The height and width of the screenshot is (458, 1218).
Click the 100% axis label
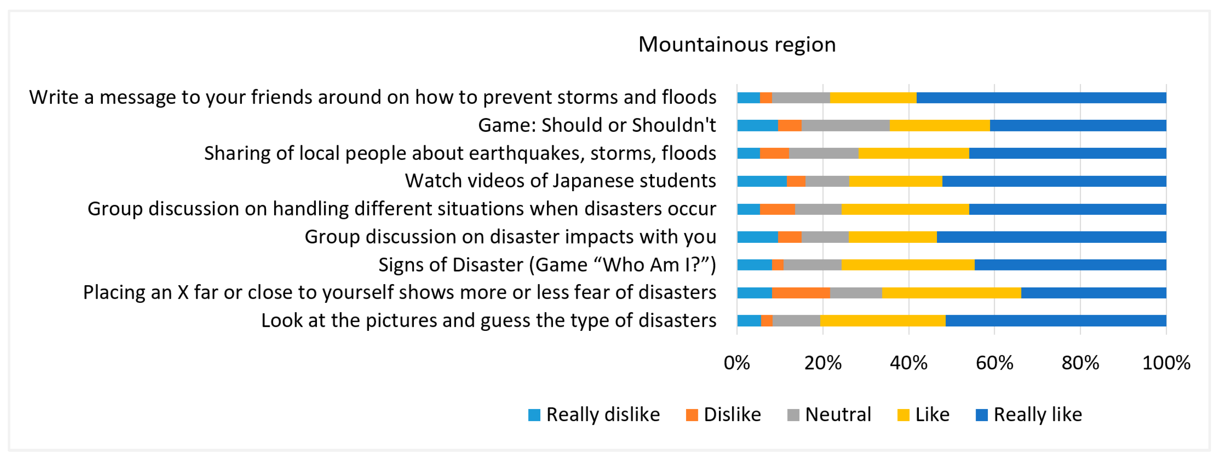pyautogui.click(x=1166, y=363)
